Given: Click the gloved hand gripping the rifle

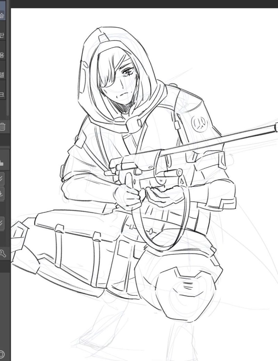Looking at the screenshot, I should (x=130, y=198).
